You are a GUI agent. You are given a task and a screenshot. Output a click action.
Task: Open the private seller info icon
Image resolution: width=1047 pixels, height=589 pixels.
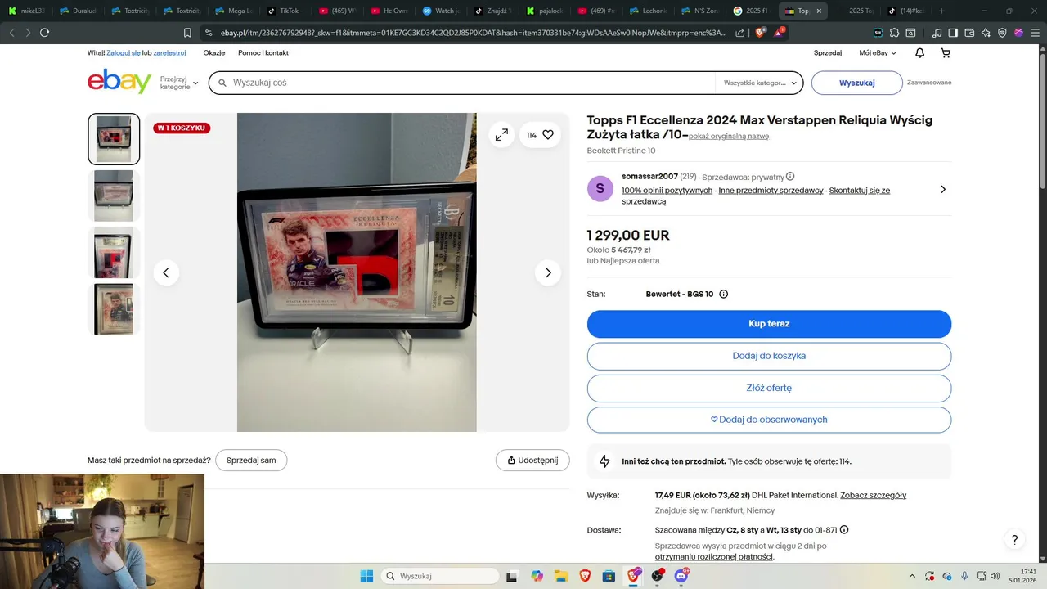pyautogui.click(x=790, y=177)
